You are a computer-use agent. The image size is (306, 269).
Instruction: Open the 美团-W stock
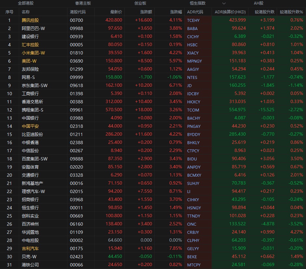29,61
